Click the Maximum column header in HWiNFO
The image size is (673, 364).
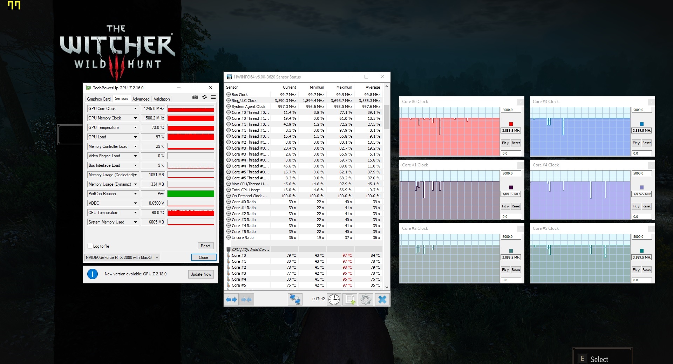340,87
